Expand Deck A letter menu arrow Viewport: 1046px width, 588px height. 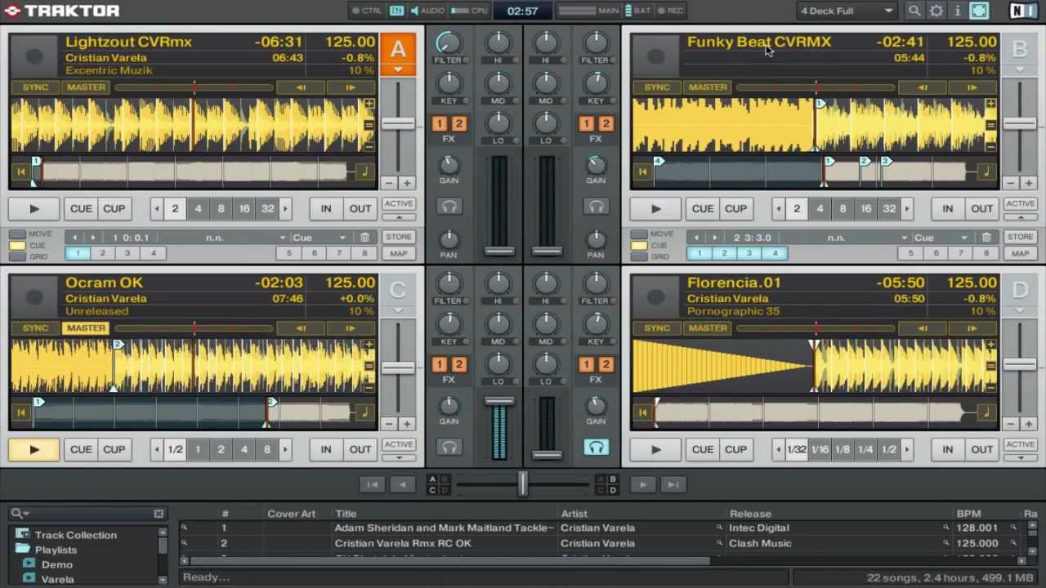[x=398, y=70]
